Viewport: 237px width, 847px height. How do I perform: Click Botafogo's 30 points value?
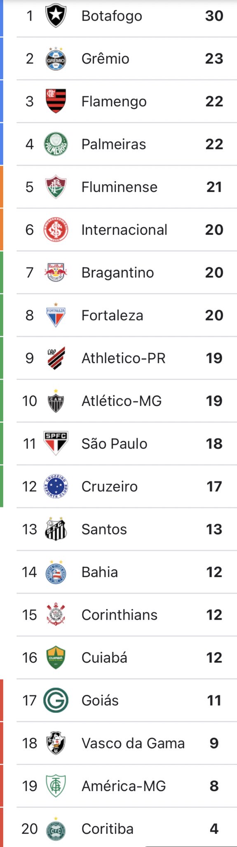(214, 16)
